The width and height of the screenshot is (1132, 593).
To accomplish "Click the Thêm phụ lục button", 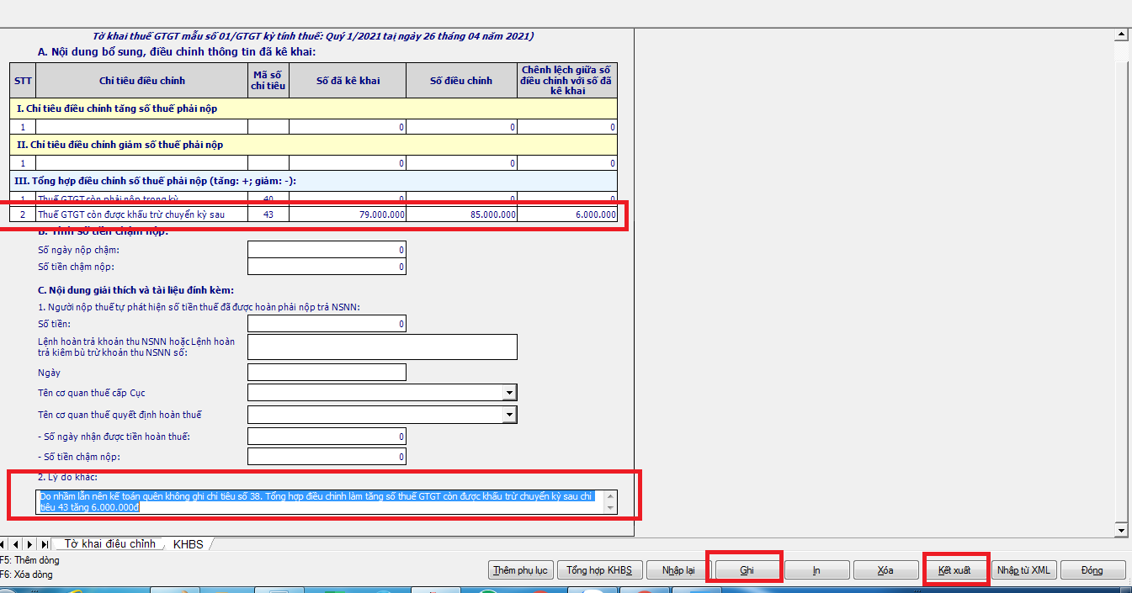I will point(520,570).
